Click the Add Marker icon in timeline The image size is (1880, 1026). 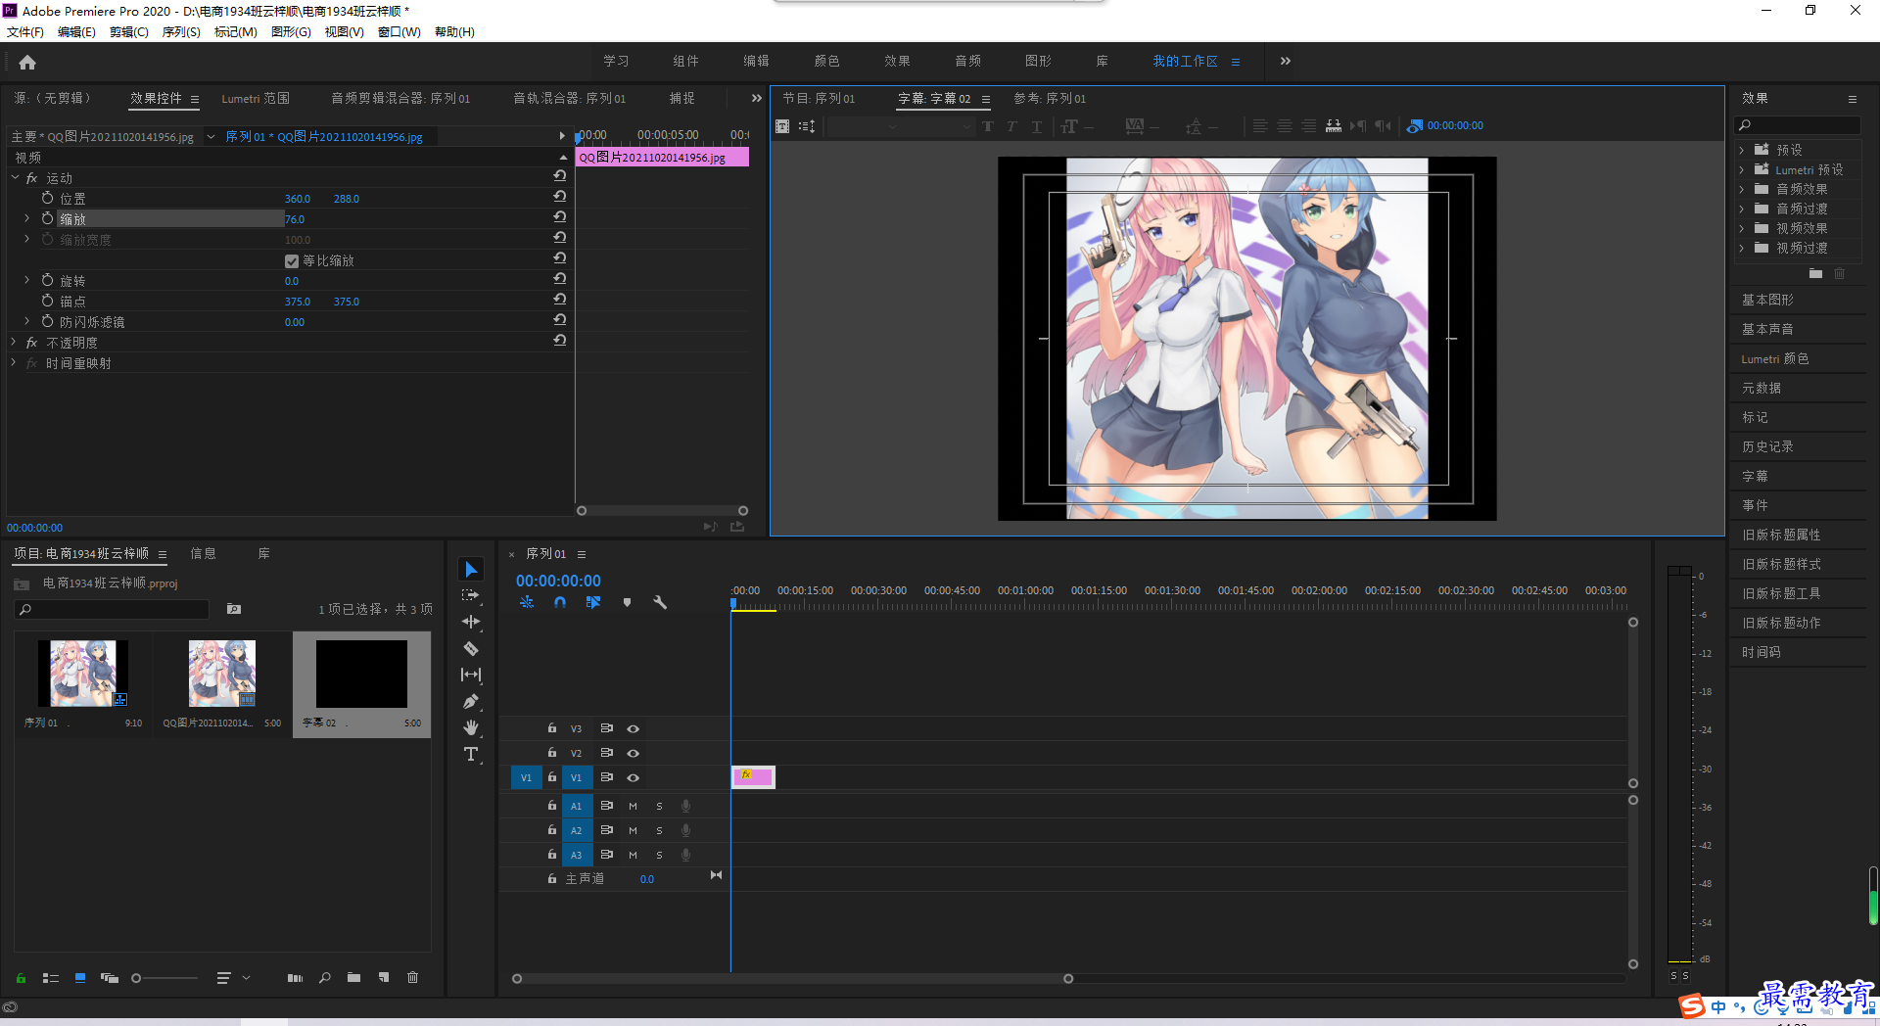click(x=627, y=602)
